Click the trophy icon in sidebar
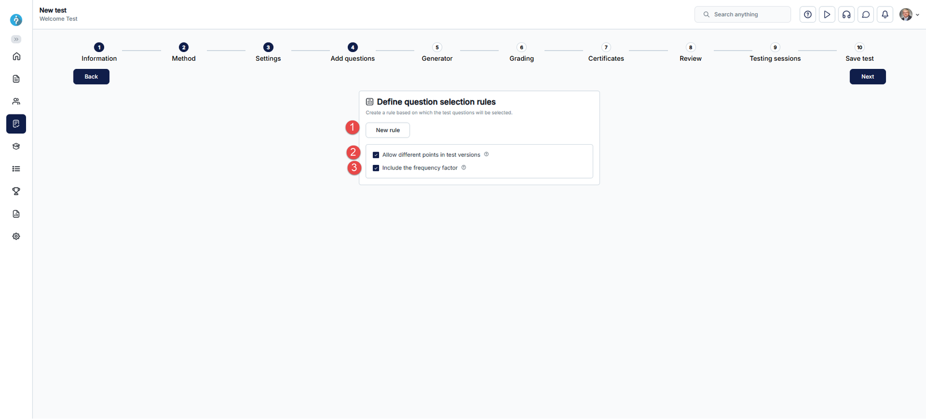Viewport: 926px width, 419px height. 16,191
